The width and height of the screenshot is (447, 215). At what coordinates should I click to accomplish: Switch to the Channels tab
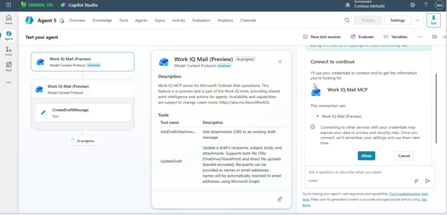pos(248,20)
